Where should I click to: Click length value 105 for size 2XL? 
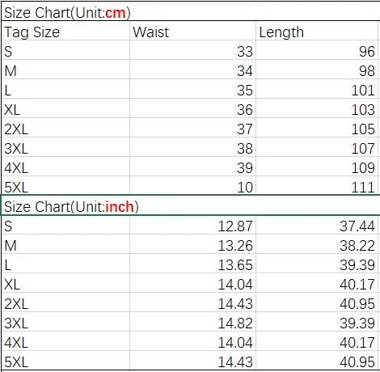pos(317,128)
